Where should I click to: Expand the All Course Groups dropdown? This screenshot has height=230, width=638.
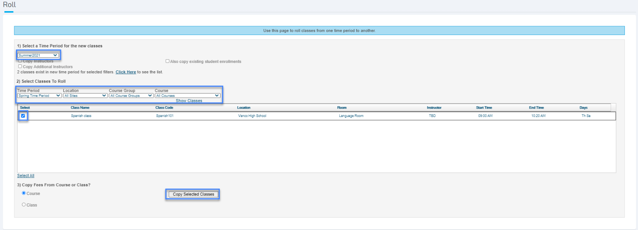[131, 96]
